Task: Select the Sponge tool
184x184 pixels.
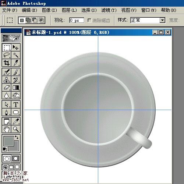Action: pos(16,95)
